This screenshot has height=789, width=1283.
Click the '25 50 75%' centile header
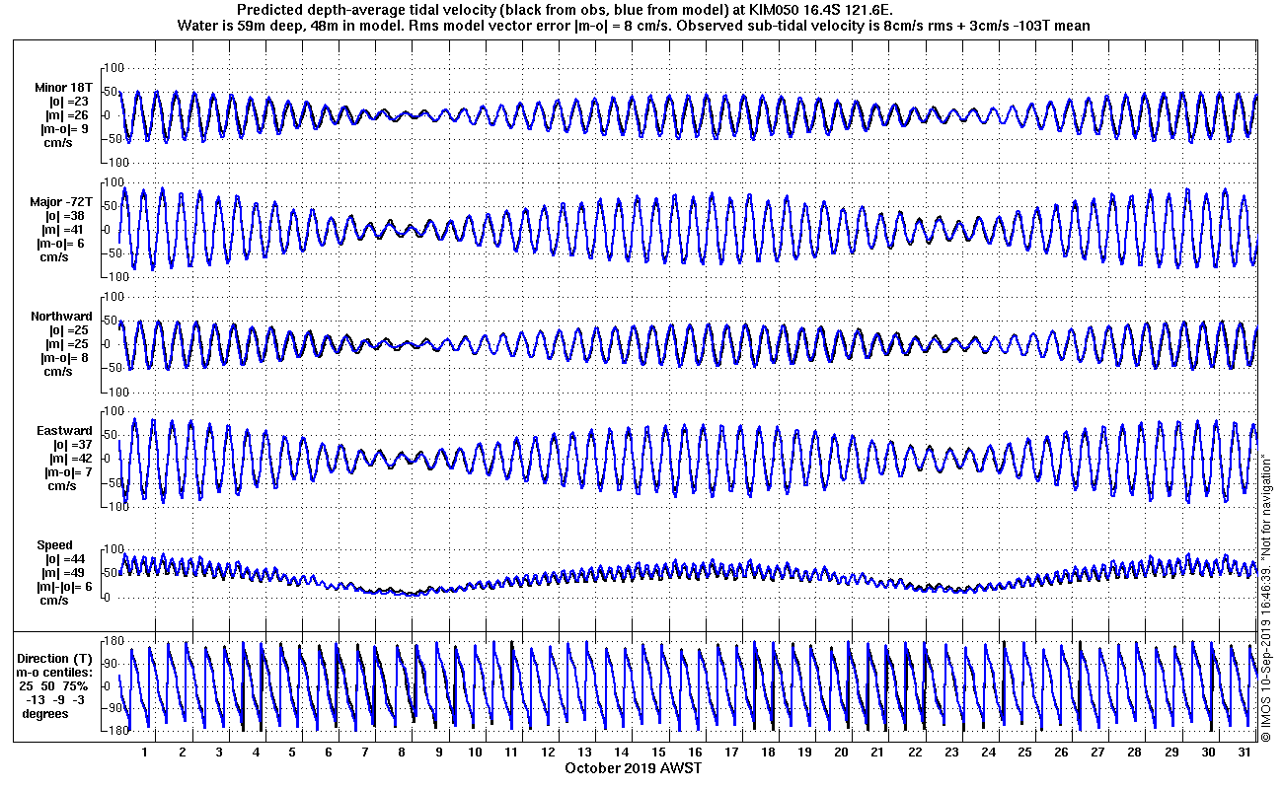click(53, 686)
